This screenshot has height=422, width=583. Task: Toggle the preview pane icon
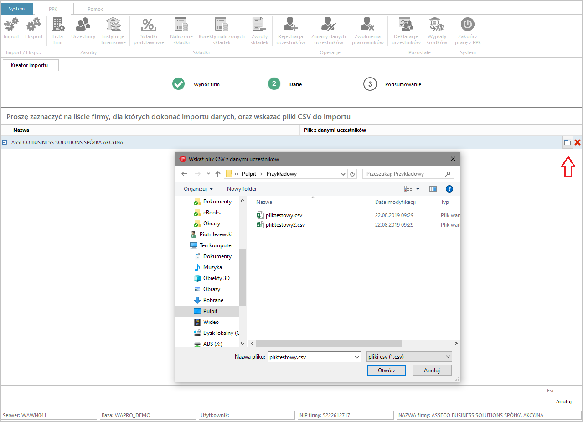pyautogui.click(x=433, y=189)
